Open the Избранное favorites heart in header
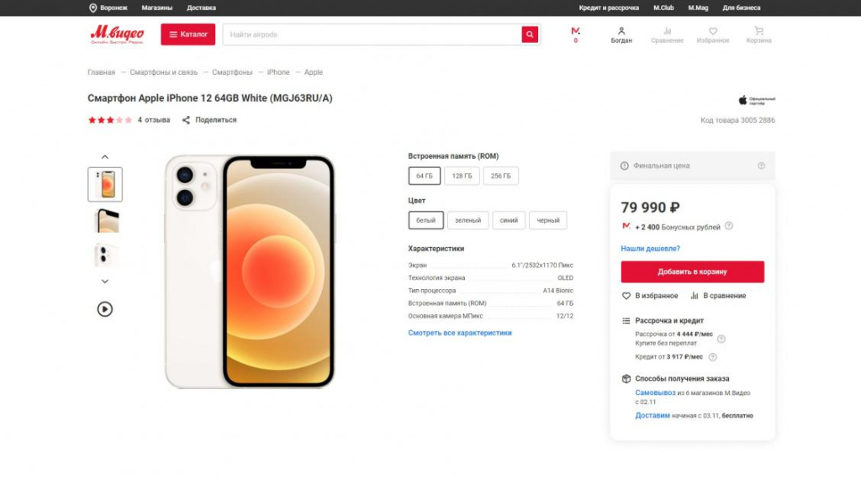The width and height of the screenshot is (861, 479). coord(713,32)
